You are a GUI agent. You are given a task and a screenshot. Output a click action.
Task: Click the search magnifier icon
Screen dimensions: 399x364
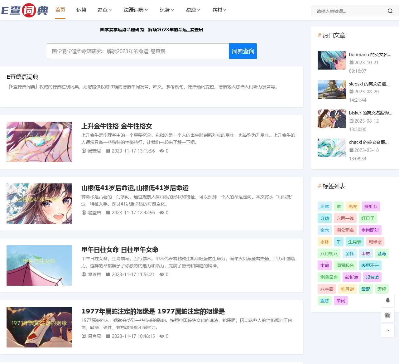click(390, 11)
